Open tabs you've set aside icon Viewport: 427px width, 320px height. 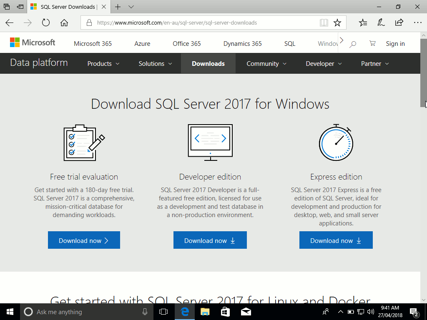[x=7, y=7]
